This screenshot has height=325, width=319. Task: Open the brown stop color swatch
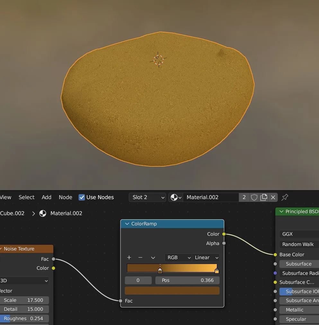click(x=172, y=291)
